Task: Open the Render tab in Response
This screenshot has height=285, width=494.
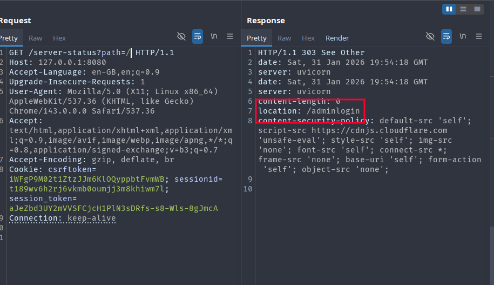Action: coord(337,38)
